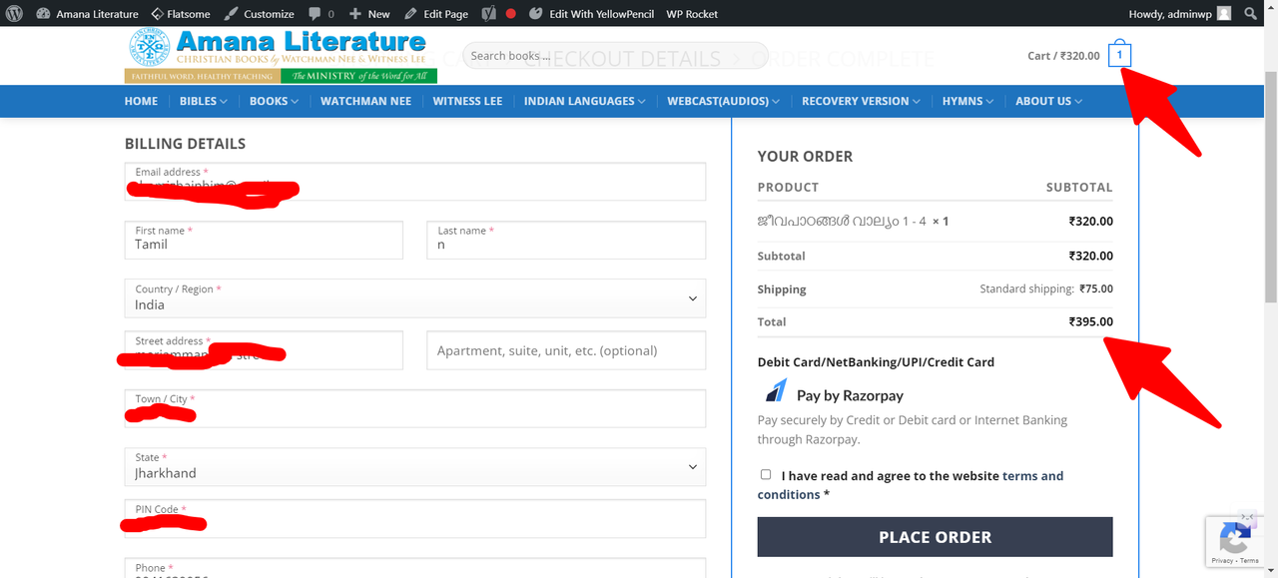Click the page vertical scrollbar thumb
The height and width of the screenshot is (578, 1278).
(1270, 188)
